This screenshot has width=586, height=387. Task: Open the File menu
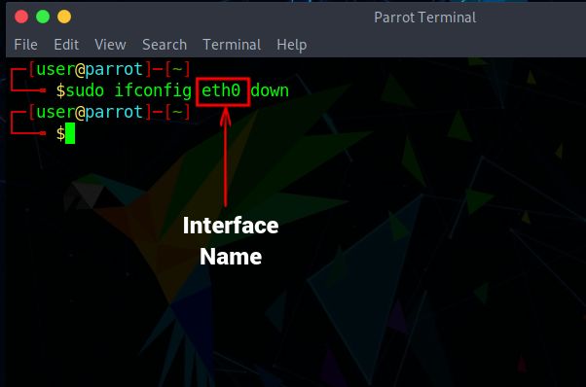coord(25,45)
